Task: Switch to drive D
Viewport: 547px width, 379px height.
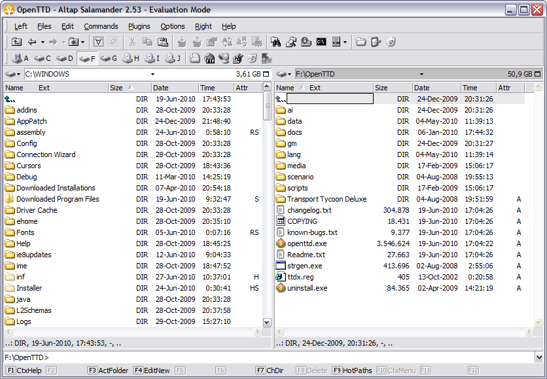Action: click(x=65, y=58)
